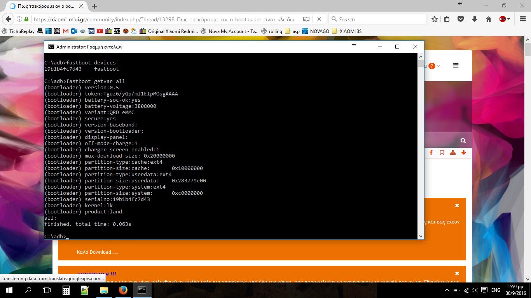Toggle Reader View in the address bar
531x298 pixels.
point(306,19)
